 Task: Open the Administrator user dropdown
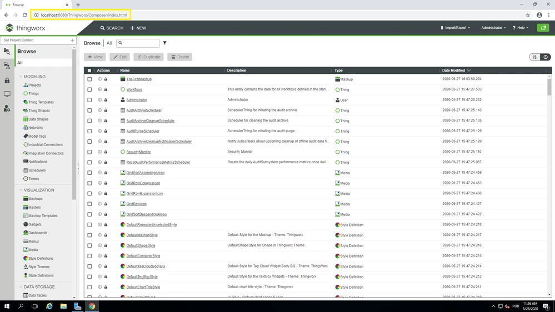click(493, 28)
